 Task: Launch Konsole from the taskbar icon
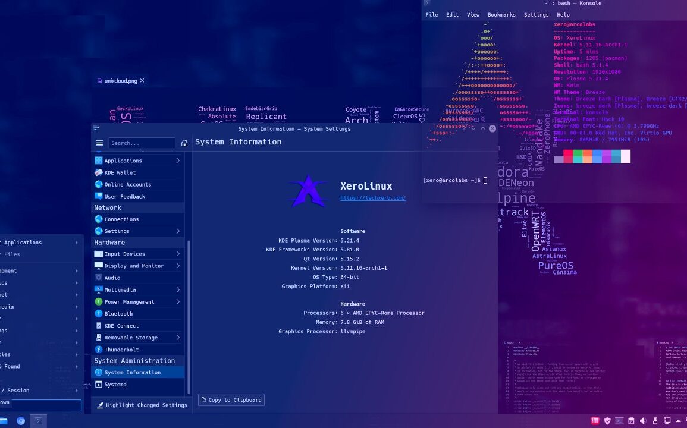pos(38,421)
